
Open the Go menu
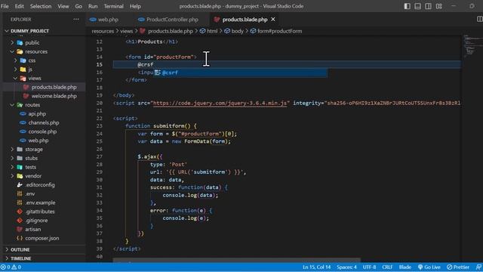78,6
